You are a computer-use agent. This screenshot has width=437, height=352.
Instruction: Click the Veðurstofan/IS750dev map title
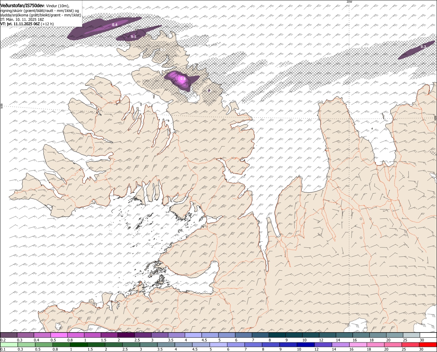22,5
